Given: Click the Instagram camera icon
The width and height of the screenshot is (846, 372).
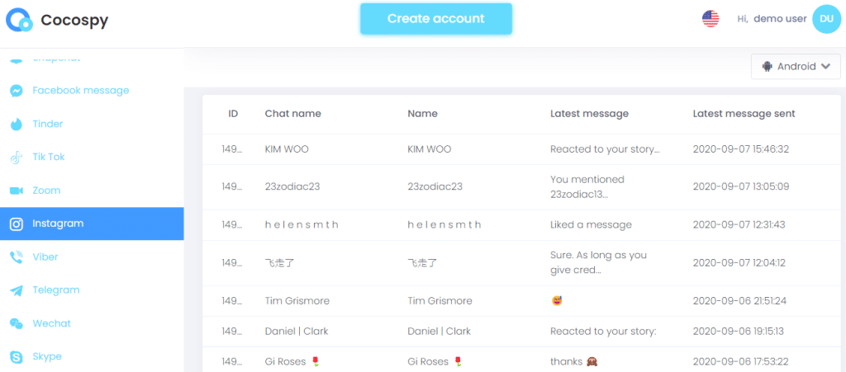Looking at the screenshot, I should tap(17, 224).
